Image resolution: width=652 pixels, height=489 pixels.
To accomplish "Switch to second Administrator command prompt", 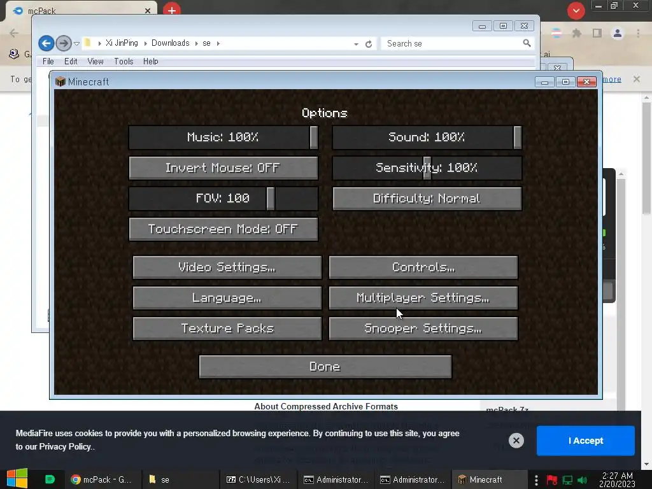I will 413,480.
